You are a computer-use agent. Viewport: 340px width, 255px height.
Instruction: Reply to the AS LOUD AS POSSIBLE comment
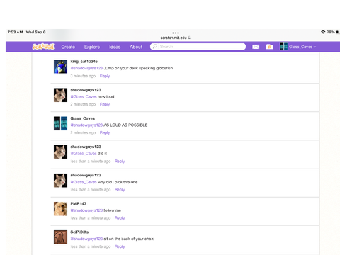105,132
